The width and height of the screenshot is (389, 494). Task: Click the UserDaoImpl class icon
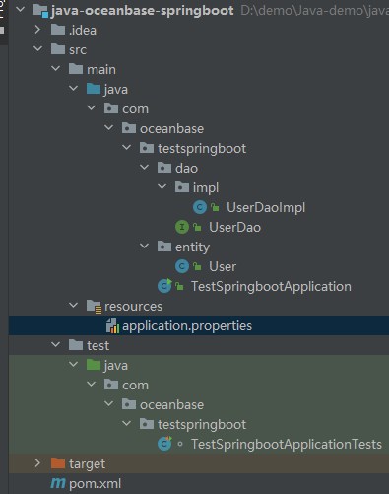pos(200,207)
